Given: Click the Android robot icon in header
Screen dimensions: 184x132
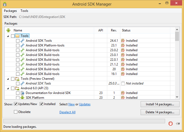Looking at the screenshot, I should coord(8,30).
